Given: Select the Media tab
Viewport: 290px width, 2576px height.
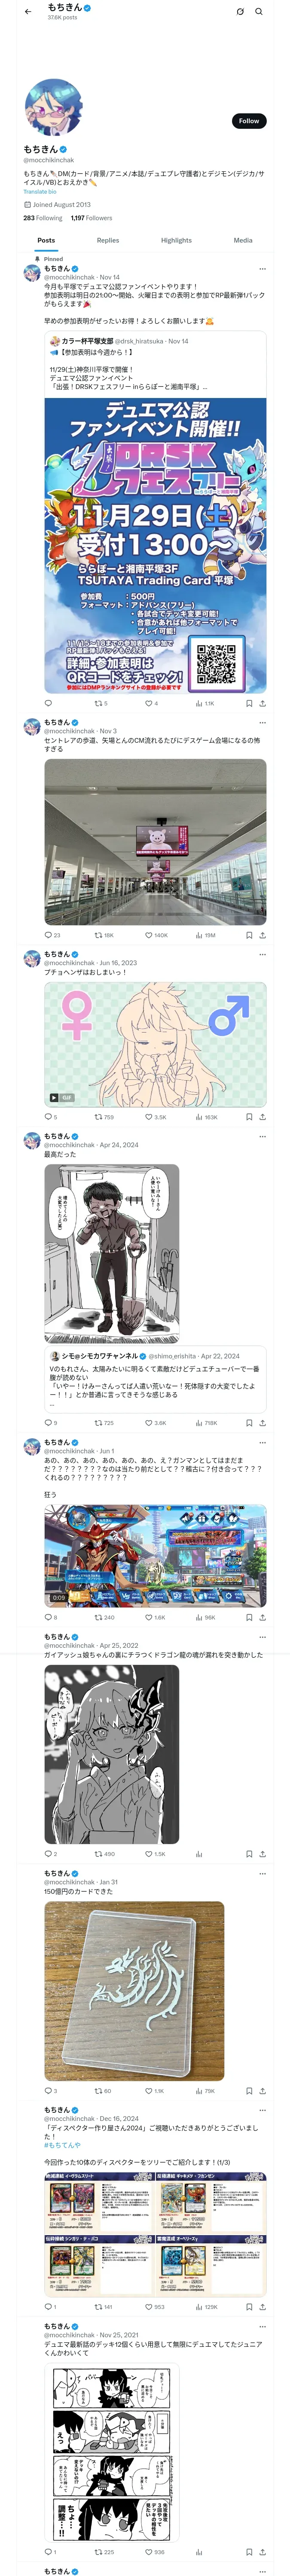Looking at the screenshot, I should [243, 240].
